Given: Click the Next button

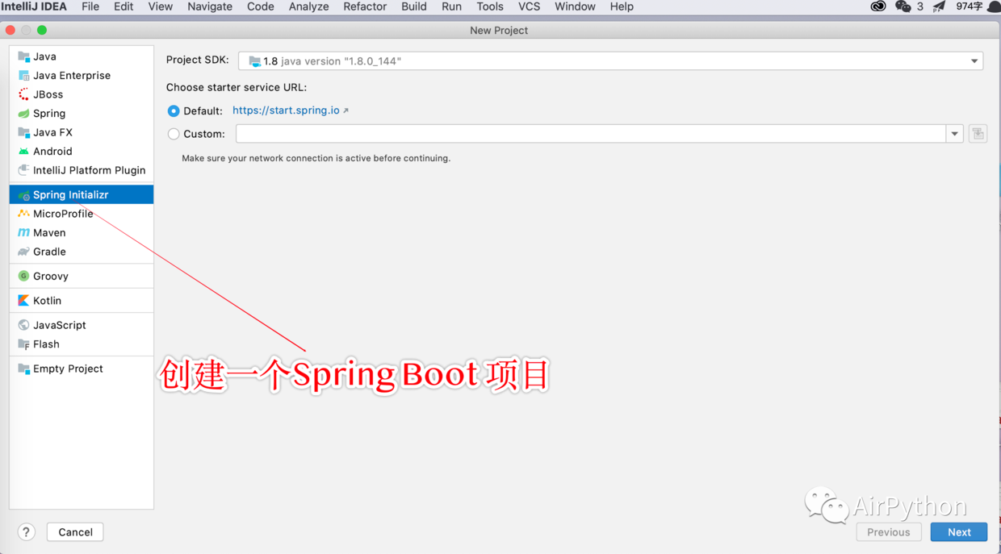Looking at the screenshot, I should 959,532.
